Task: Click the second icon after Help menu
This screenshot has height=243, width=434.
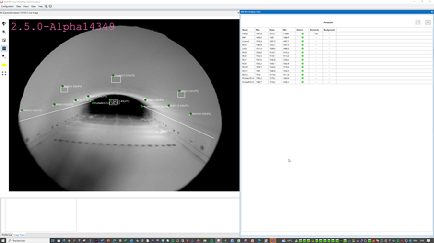Action: click(50, 6)
